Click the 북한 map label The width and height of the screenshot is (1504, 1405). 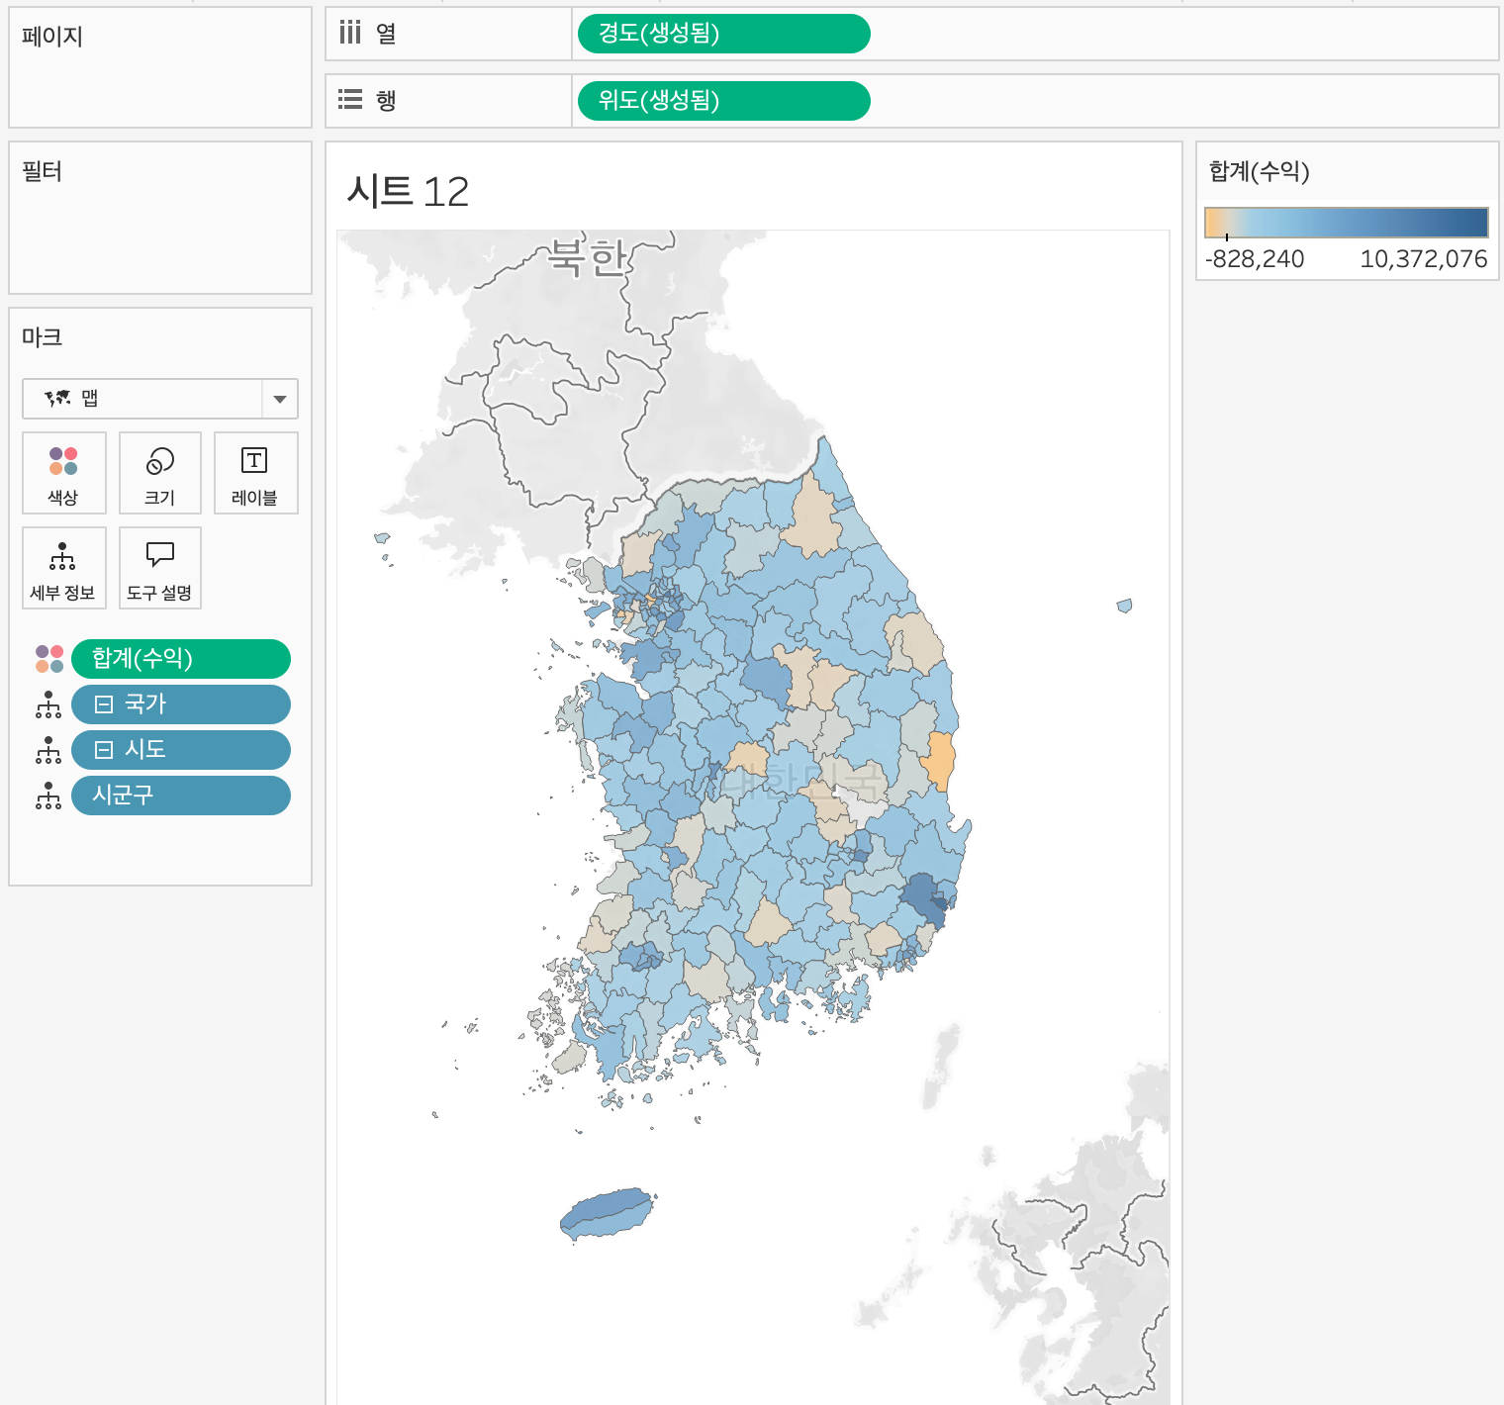589,257
